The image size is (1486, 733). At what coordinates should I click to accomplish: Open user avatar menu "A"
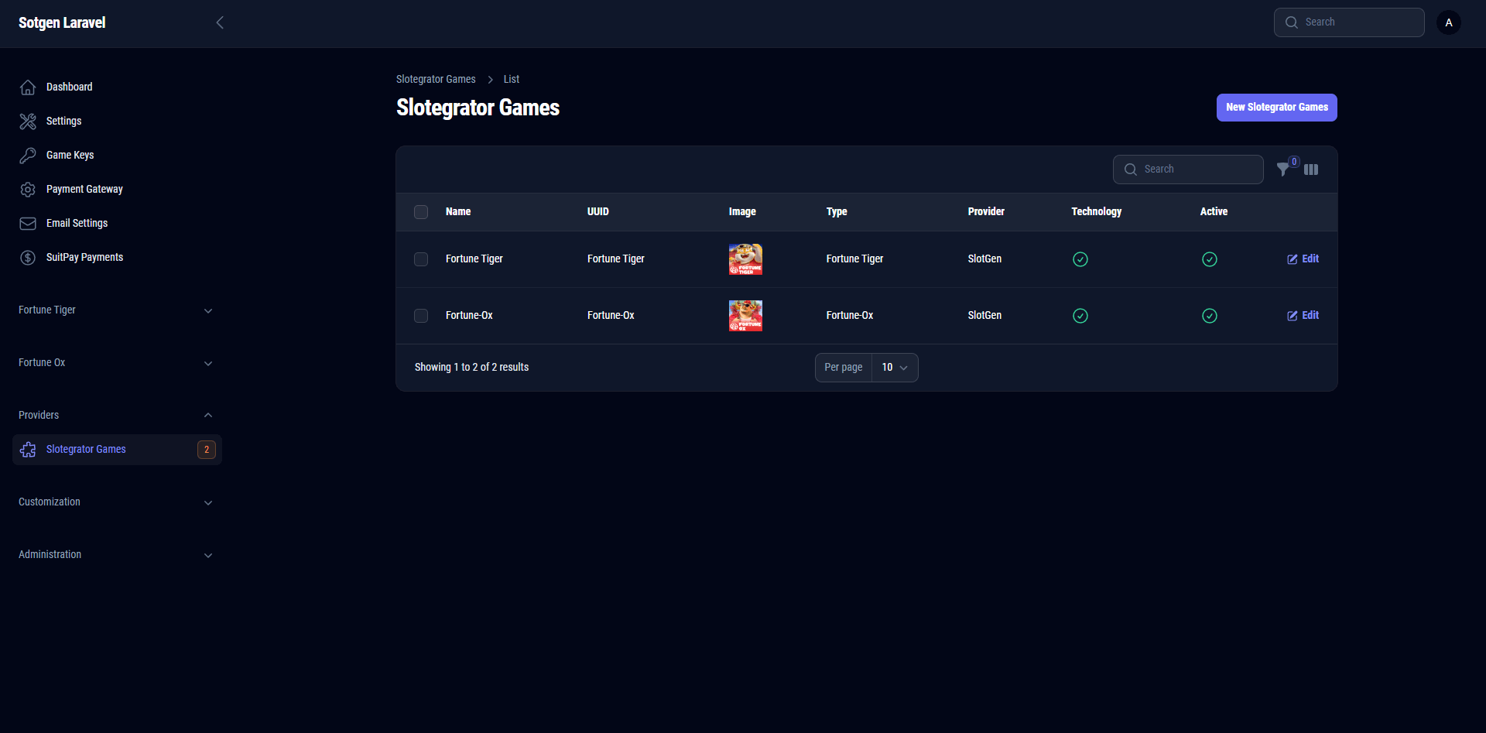point(1448,22)
